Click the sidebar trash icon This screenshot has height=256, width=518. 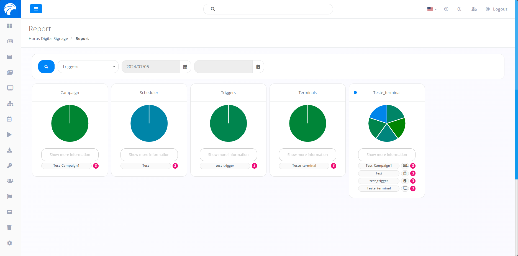pyautogui.click(x=9, y=227)
